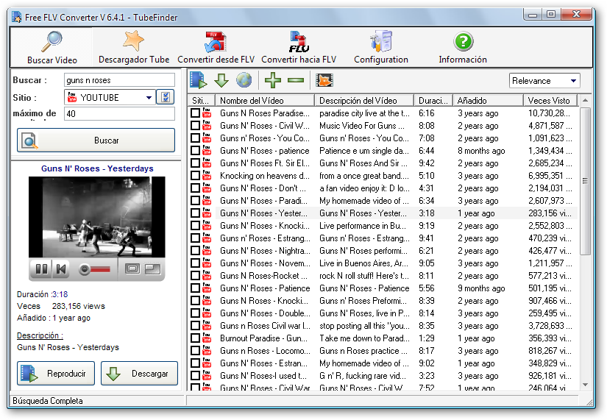This screenshot has height=420, width=607.
Task: Click the green plus add icon
Action: click(273, 80)
